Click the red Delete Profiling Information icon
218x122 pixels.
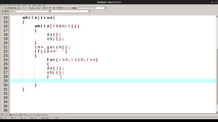[75, 8]
